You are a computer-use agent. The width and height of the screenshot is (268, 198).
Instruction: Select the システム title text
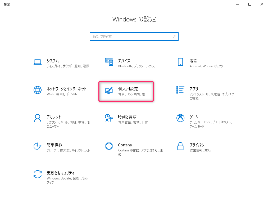tap(53, 61)
